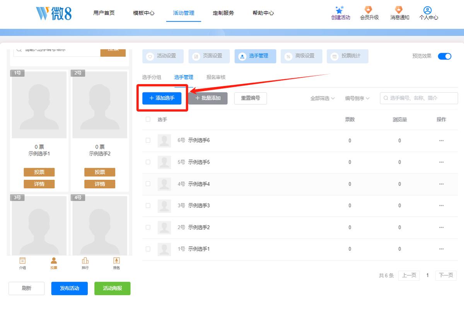Click 详情 button under 示例选手2
The width and height of the screenshot is (464, 314).
tap(100, 184)
